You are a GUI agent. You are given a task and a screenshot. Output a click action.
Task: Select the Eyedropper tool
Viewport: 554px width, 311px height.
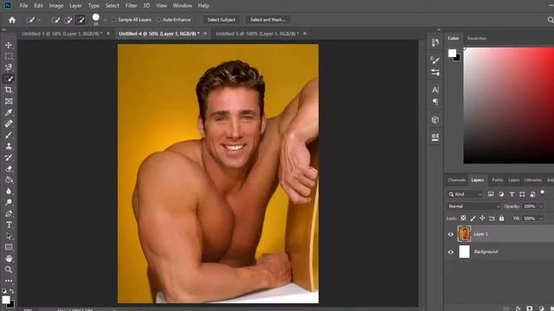(x=9, y=112)
